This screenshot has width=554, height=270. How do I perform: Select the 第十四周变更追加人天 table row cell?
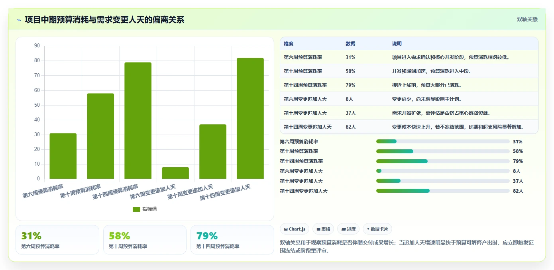pyautogui.click(x=308, y=127)
